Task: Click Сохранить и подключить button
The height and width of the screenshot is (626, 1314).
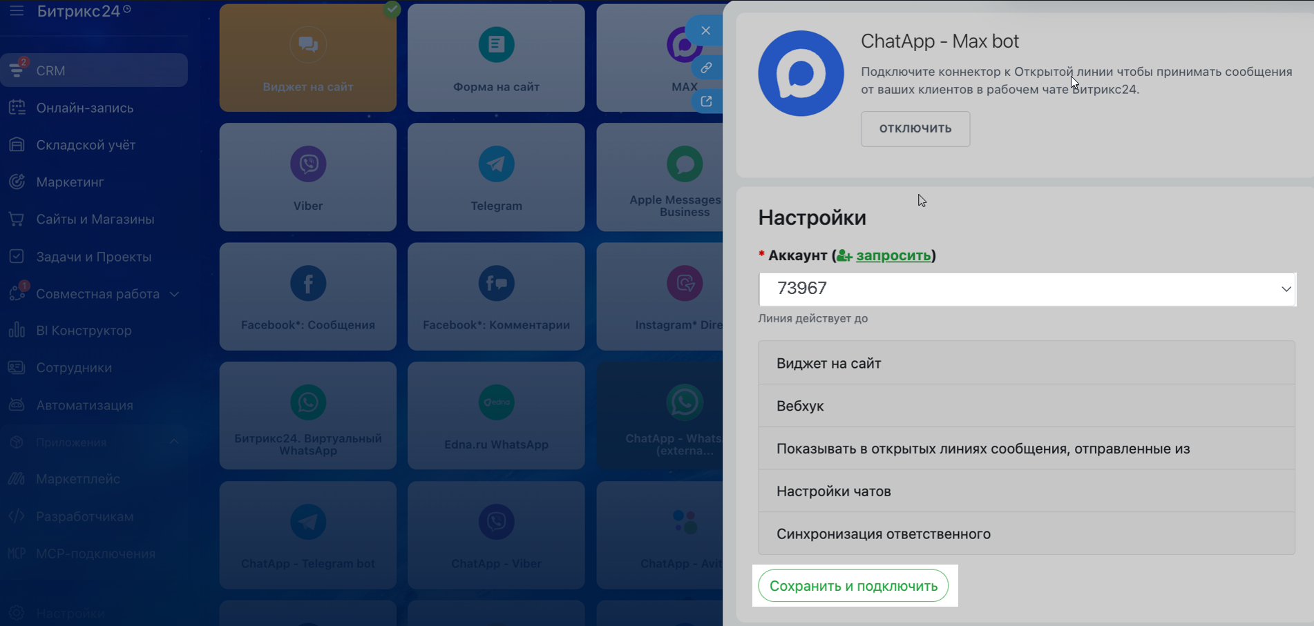Action: (x=853, y=586)
